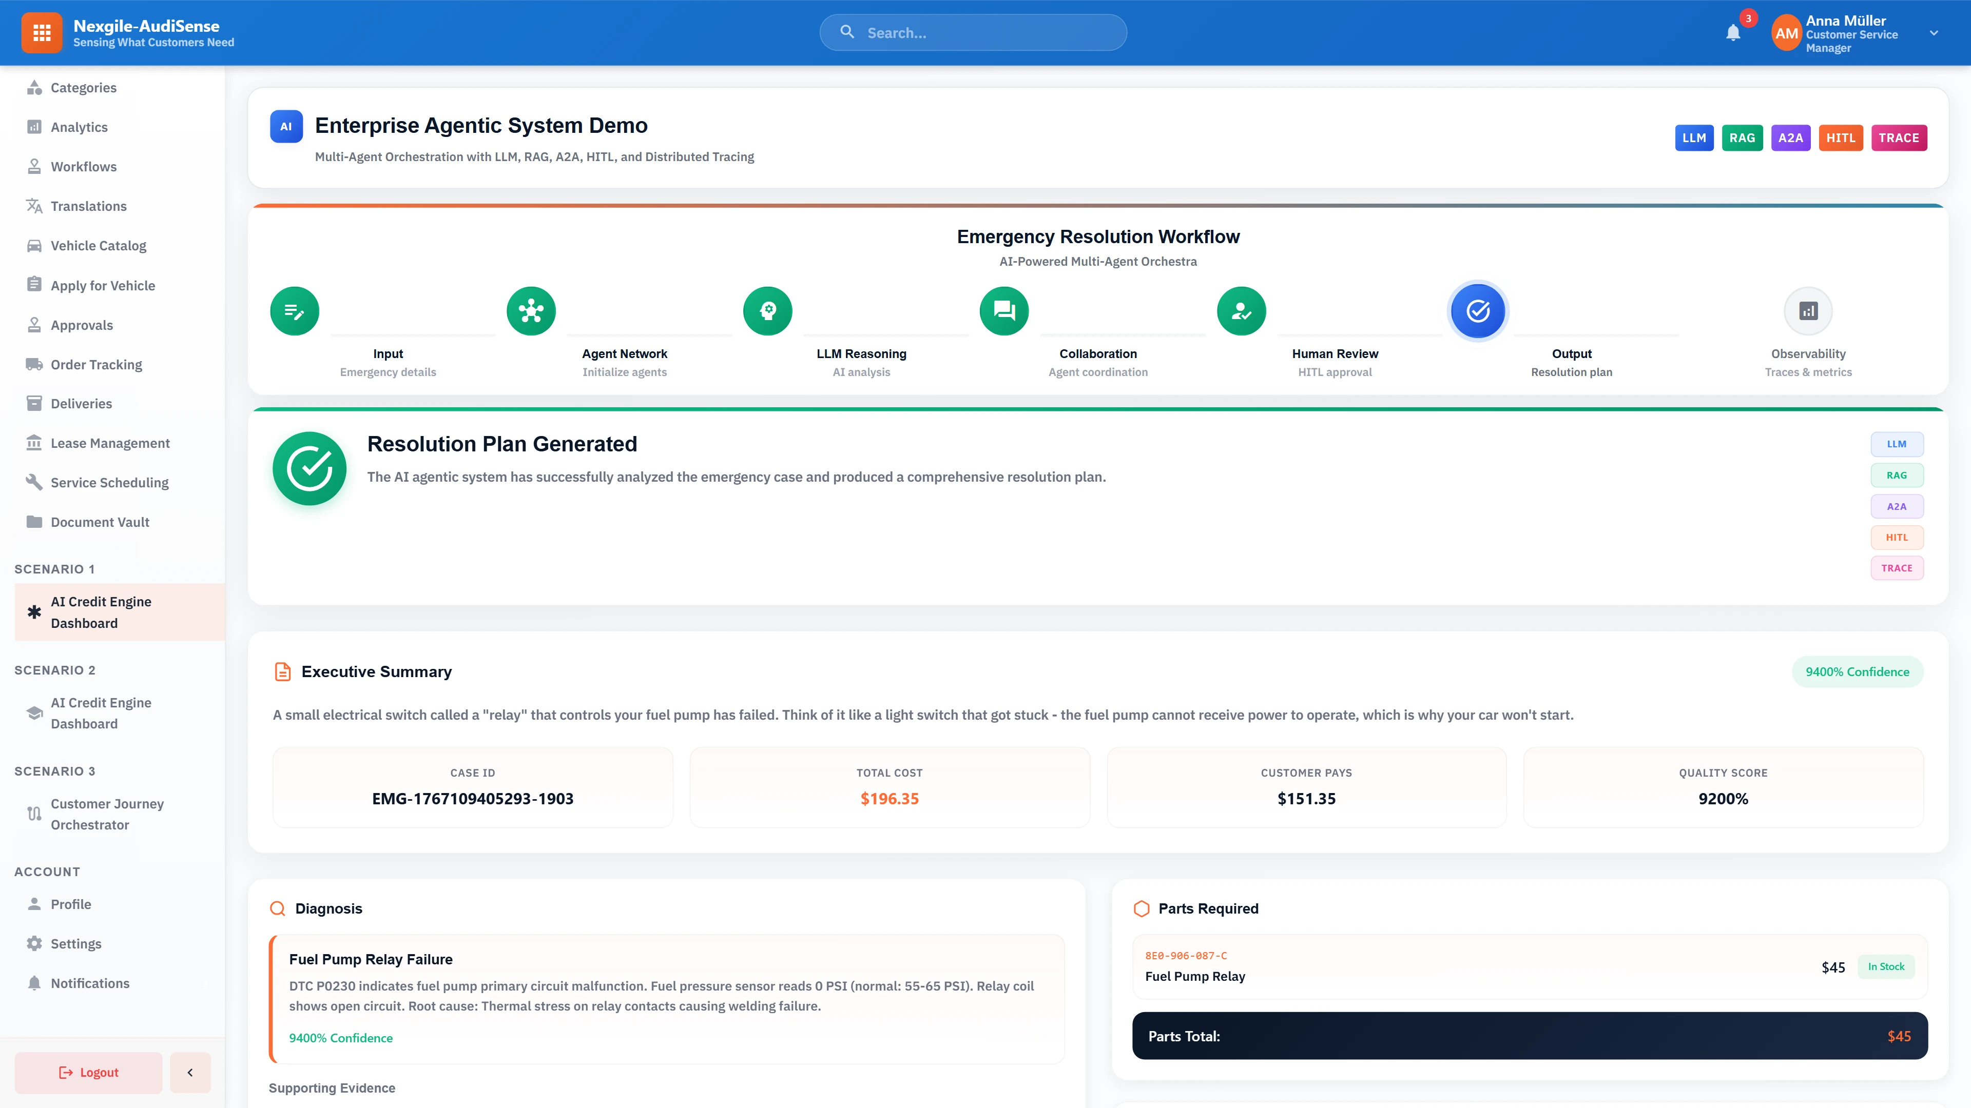
Task: Click inside the Search field
Action: pos(973,32)
